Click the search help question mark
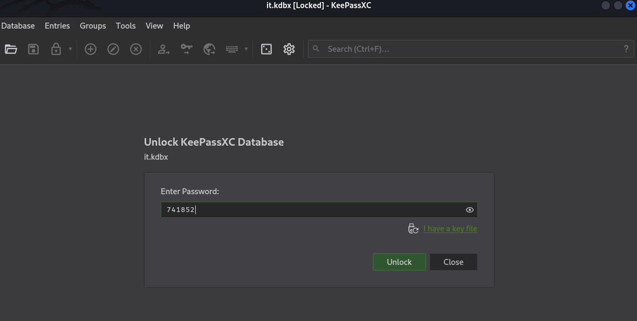Image resolution: width=637 pixels, height=321 pixels. coord(626,49)
